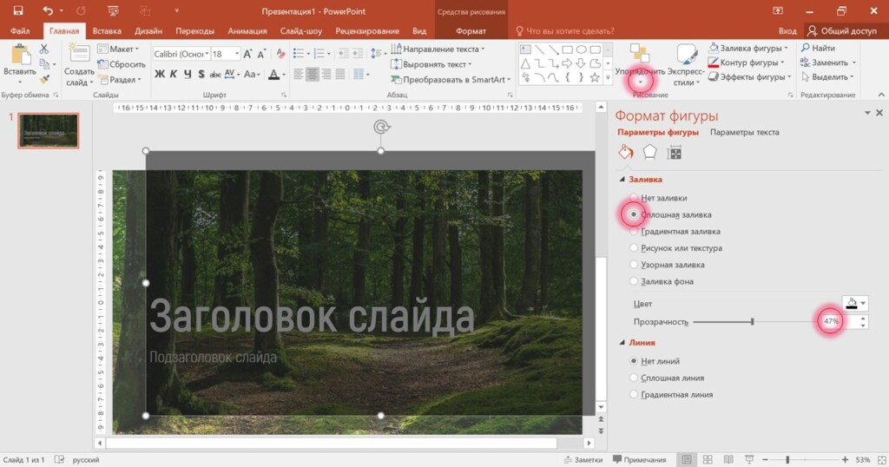Select the Сплошная линия radio option
This screenshot has width=889, height=467.
pyautogui.click(x=635, y=378)
